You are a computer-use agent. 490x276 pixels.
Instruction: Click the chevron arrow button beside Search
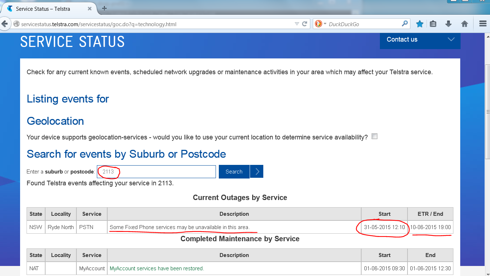click(x=257, y=172)
